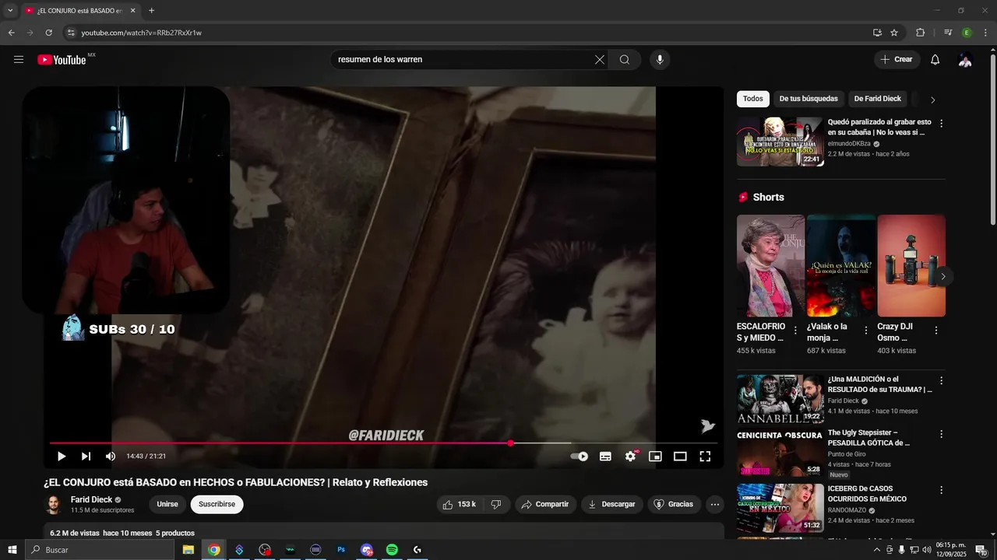The height and width of the screenshot is (560, 997).
Task: Open Spotify from the taskbar
Action: 392,550
